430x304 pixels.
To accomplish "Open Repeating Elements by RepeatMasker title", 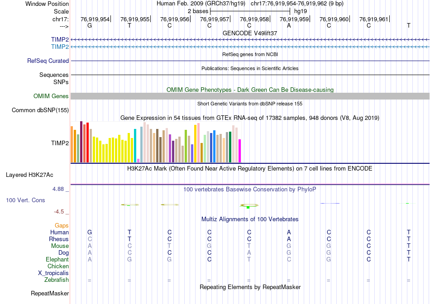I will [250, 287].
